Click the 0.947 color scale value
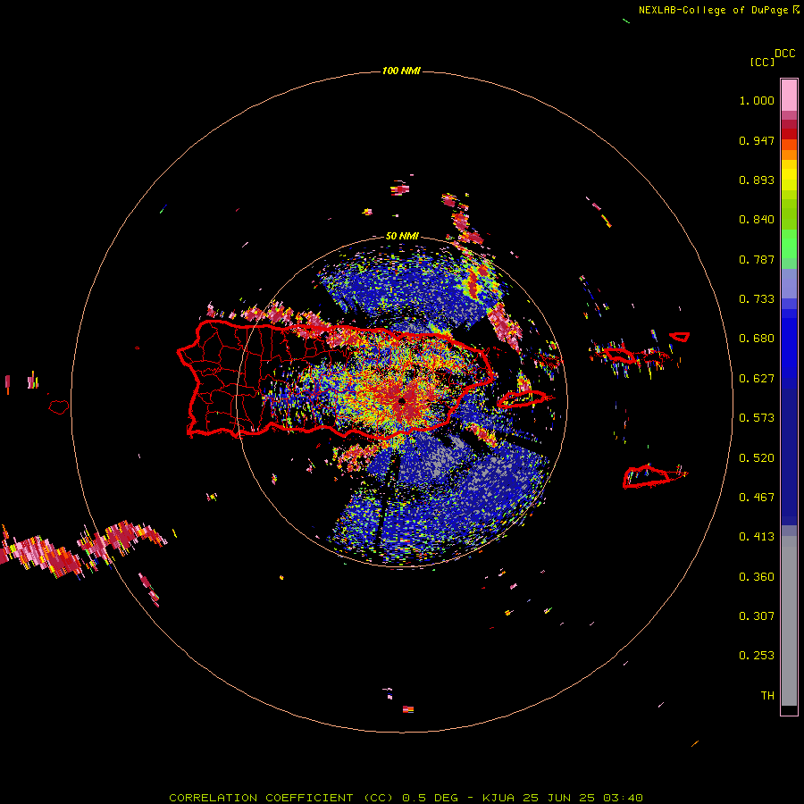 pos(757,140)
